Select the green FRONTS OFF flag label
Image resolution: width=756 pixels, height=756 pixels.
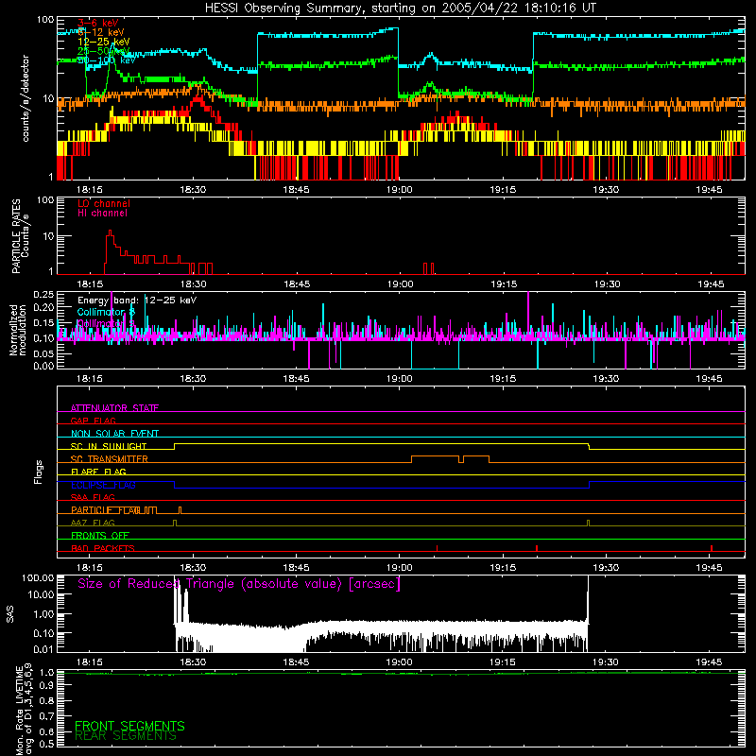(100, 536)
